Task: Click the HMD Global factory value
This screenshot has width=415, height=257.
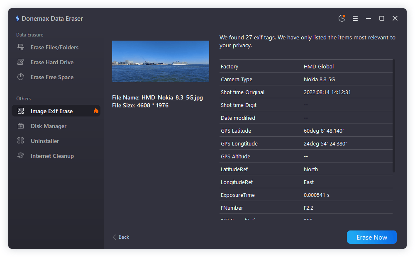Action: (319, 67)
